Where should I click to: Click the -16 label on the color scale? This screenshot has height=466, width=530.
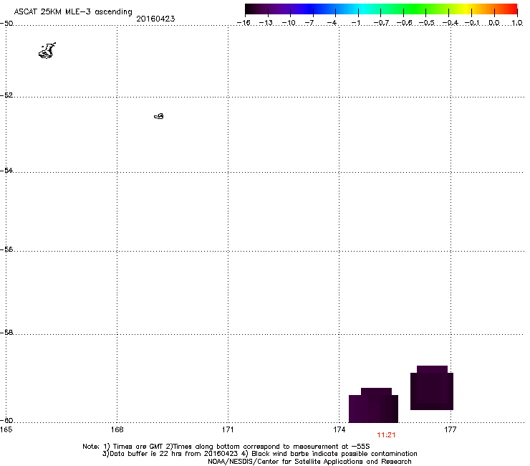click(244, 23)
